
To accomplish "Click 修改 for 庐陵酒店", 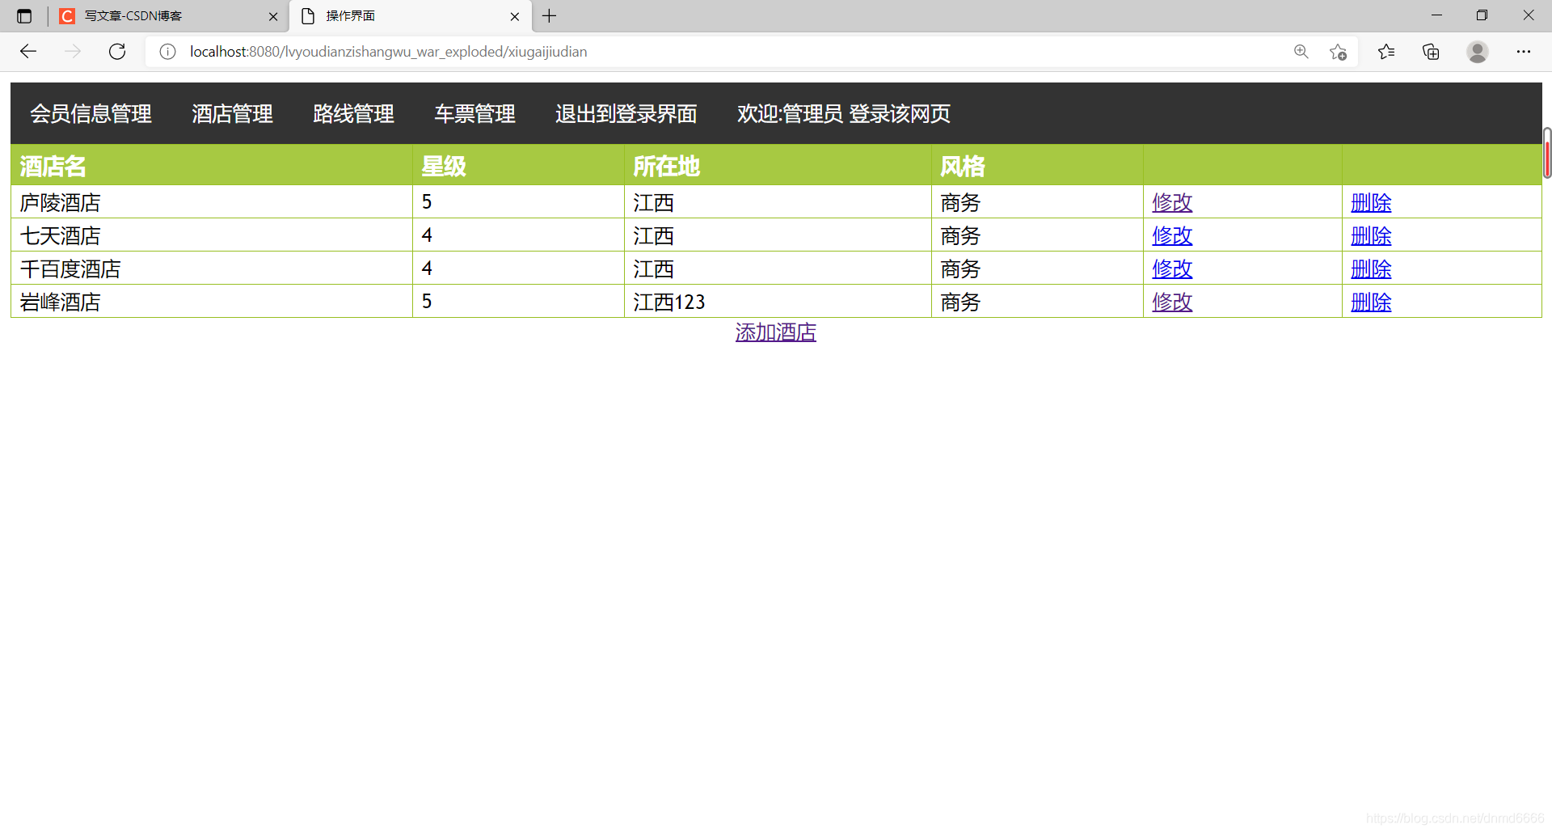I will [1172, 202].
